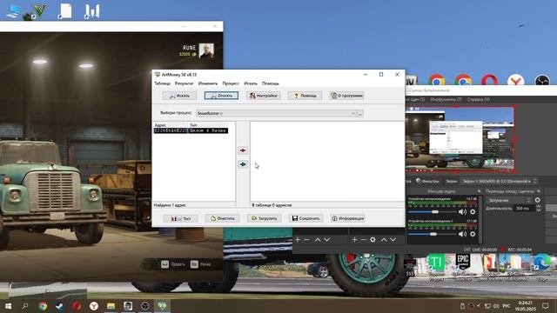557x313 pixels.
Task: Open This PC desktop icon
Action: [x=14, y=10]
